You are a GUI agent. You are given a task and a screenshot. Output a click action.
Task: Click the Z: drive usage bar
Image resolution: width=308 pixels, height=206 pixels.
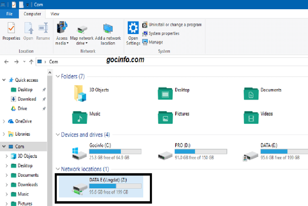115,186
